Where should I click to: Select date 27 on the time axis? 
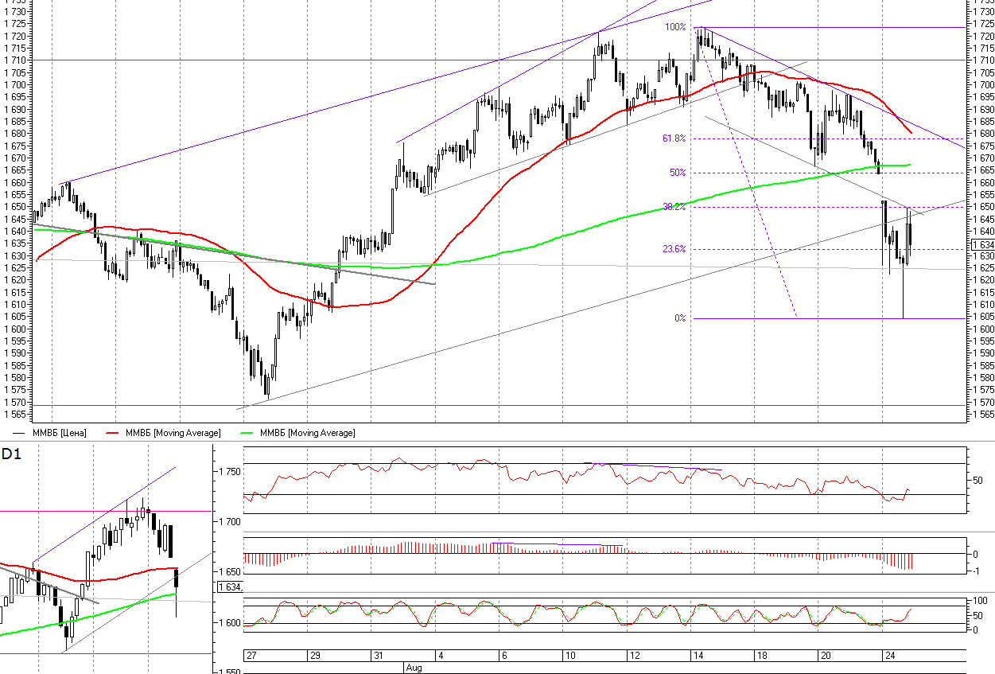click(252, 656)
